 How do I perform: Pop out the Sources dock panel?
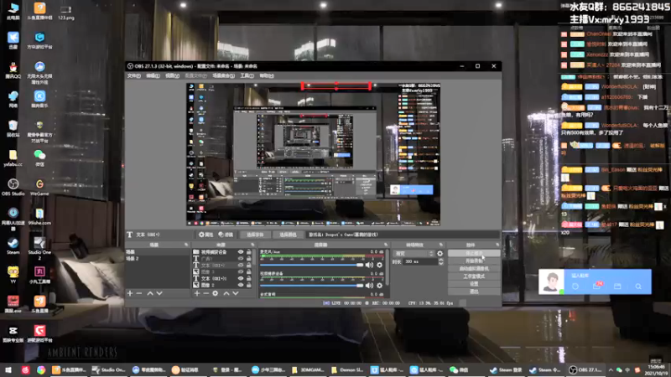point(252,245)
